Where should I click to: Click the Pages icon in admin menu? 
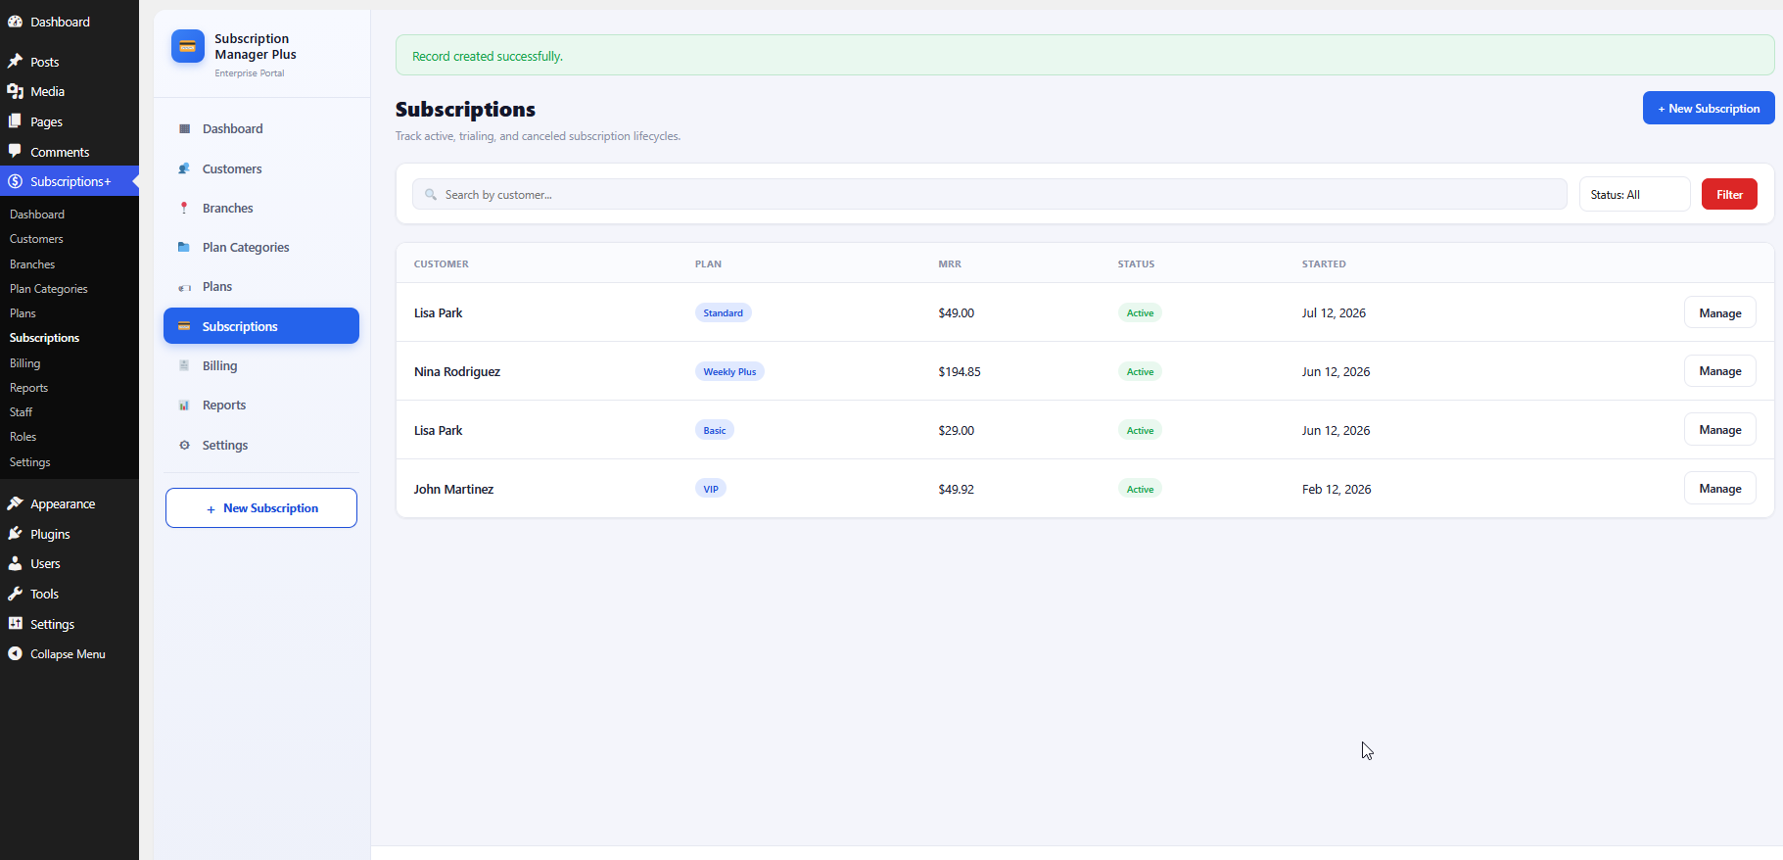pyautogui.click(x=15, y=121)
